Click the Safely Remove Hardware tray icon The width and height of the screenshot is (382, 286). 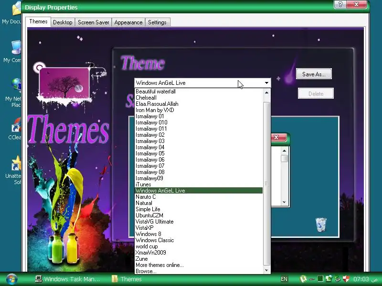(338, 279)
